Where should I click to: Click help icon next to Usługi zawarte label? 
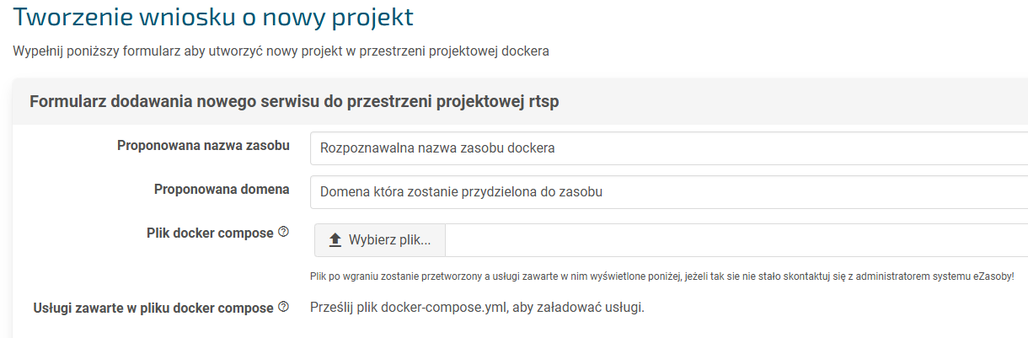[284, 308]
